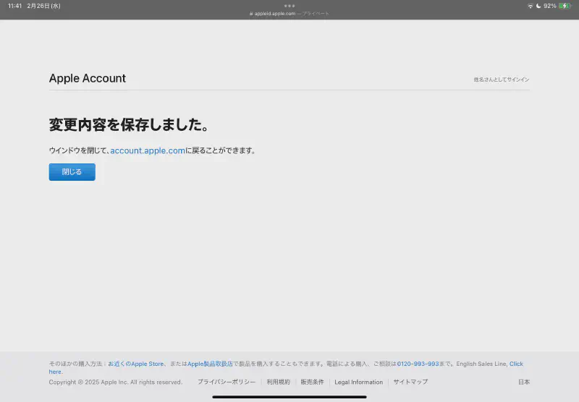The height and width of the screenshot is (402, 579).
Task: Click the Apple Account heading
Action: click(88, 78)
